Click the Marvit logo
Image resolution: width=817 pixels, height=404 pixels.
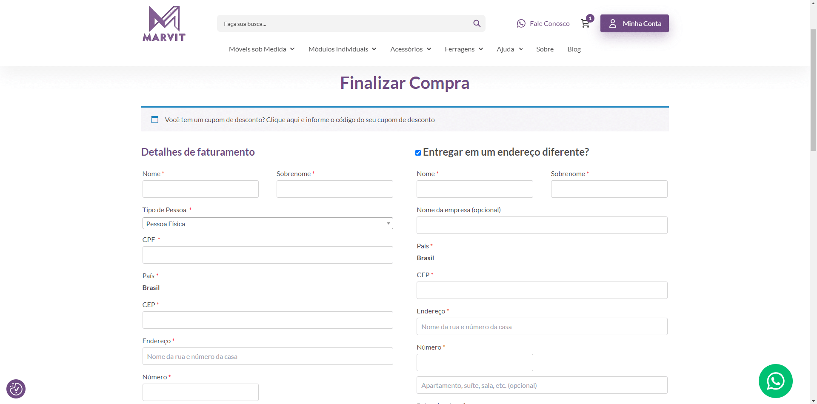coord(163,23)
